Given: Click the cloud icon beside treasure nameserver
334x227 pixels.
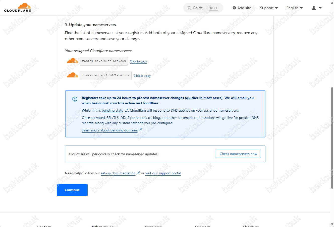Looking at the screenshot, I should point(72,75).
